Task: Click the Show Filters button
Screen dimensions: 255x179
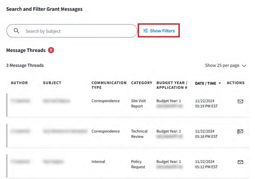Action: click(x=159, y=31)
